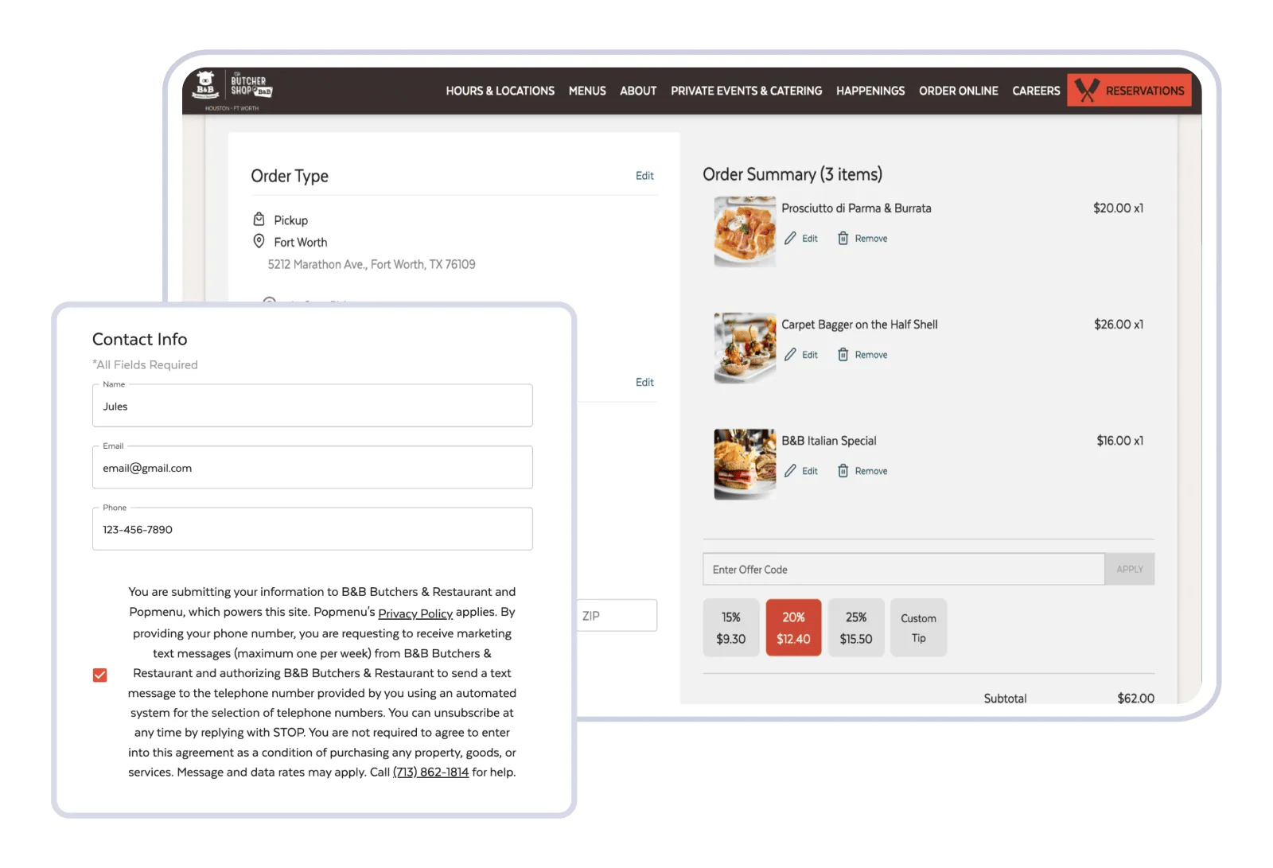Click the Phone input field

[312, 529]
